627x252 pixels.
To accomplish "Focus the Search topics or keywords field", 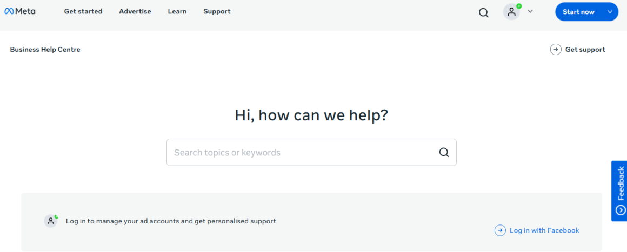I will click(x=303, y=153).
